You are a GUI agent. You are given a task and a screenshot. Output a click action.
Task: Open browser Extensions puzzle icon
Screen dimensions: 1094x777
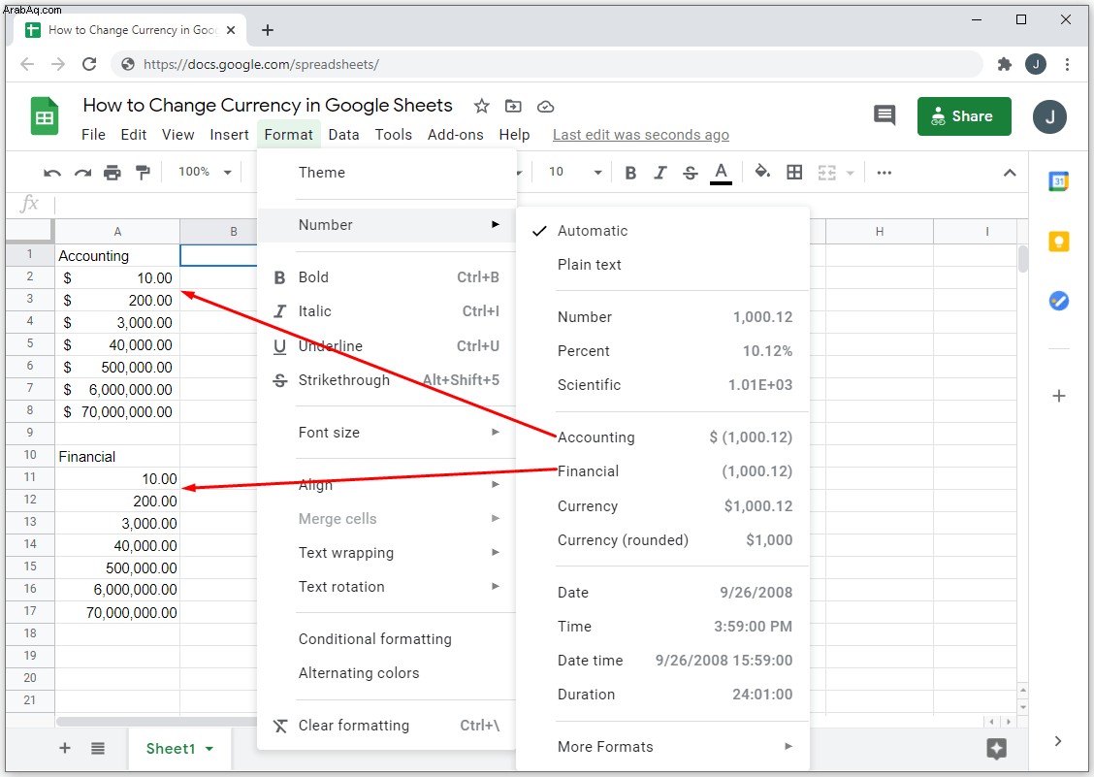[x=1004, y=64]
